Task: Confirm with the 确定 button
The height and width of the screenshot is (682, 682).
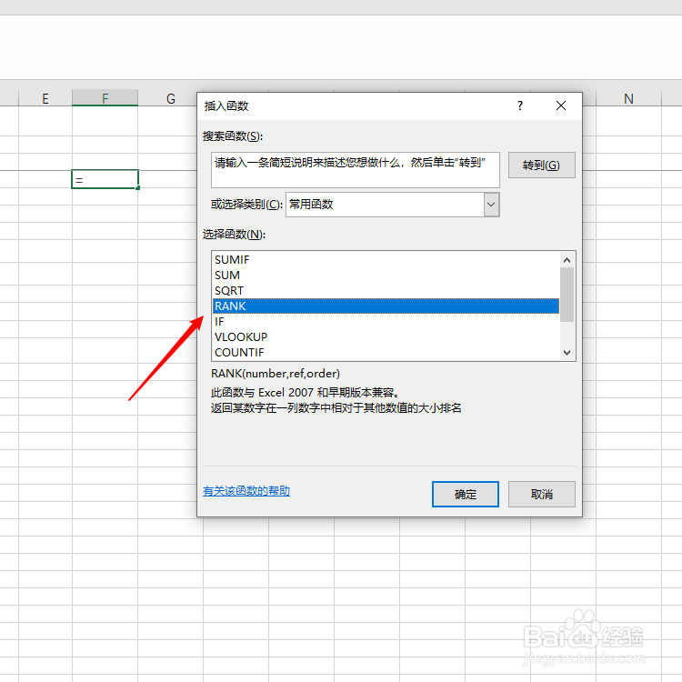Action: tap(466, 494)
